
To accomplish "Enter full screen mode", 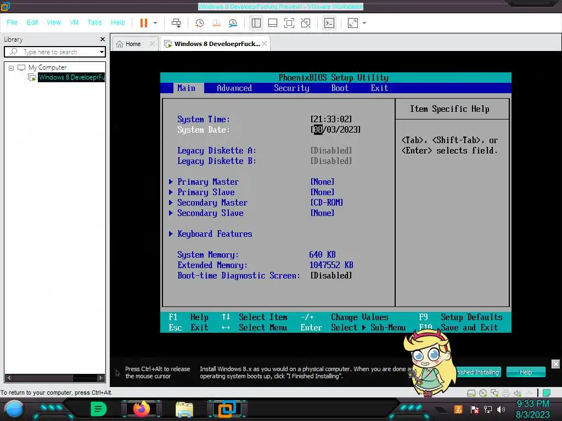I will coord(289,23).
